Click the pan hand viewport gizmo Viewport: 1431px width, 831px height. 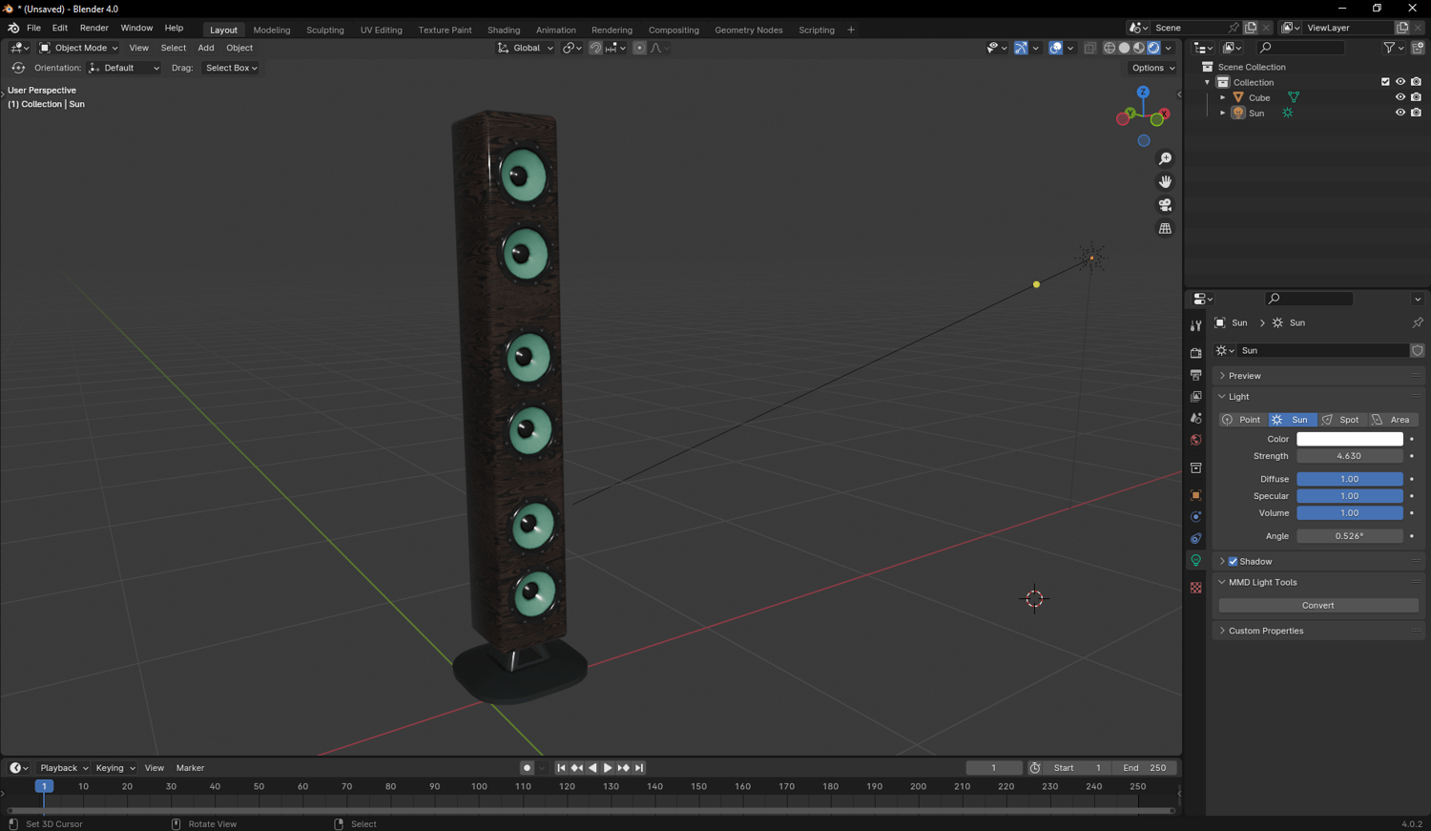click(x=1165, y=181)
